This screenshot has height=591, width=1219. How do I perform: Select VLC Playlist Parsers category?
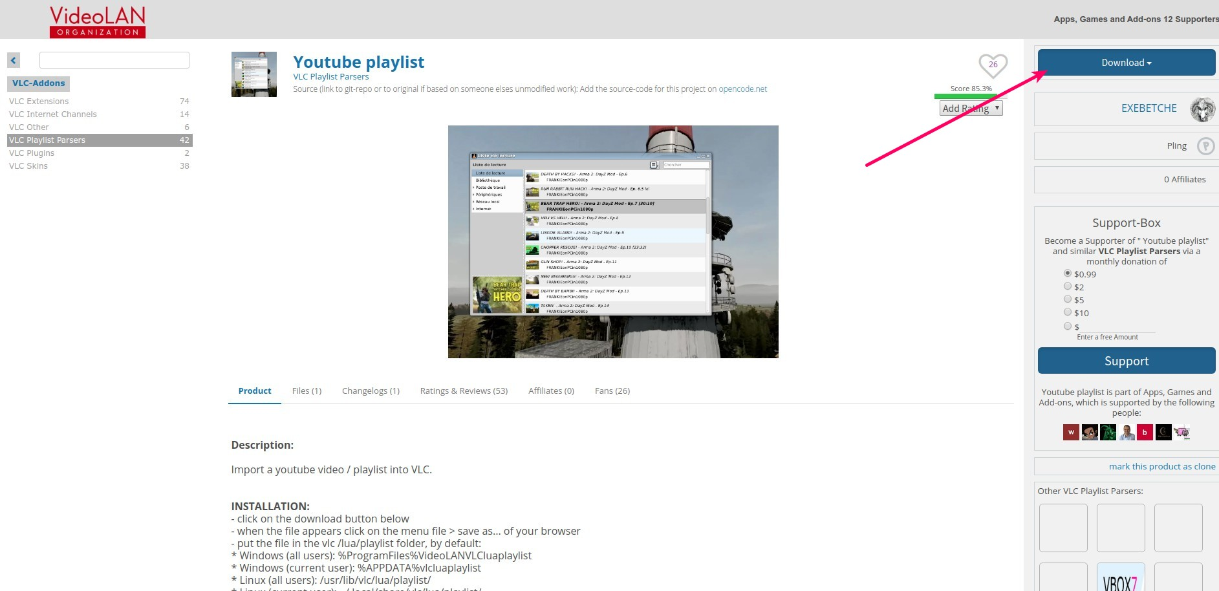100,140
